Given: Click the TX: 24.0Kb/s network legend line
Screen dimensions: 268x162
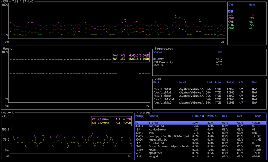Looking at the screenshot, I should click(111, 123).
